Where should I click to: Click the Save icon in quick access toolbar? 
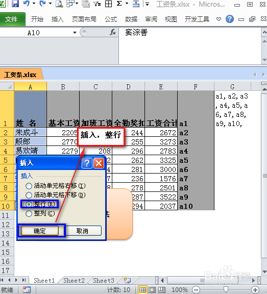tap(15, 4)
